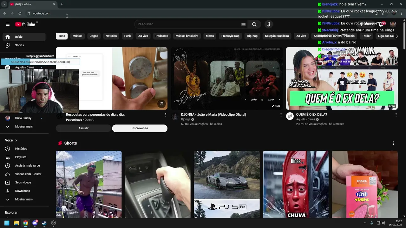Select the Freestyle Rap filter chip
The height and width of the screenshot is (228, 406).
(x=230, y=36)
